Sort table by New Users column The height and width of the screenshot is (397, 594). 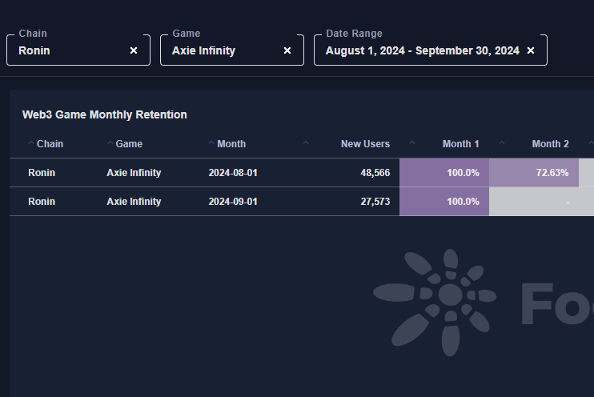coord(365,144)
